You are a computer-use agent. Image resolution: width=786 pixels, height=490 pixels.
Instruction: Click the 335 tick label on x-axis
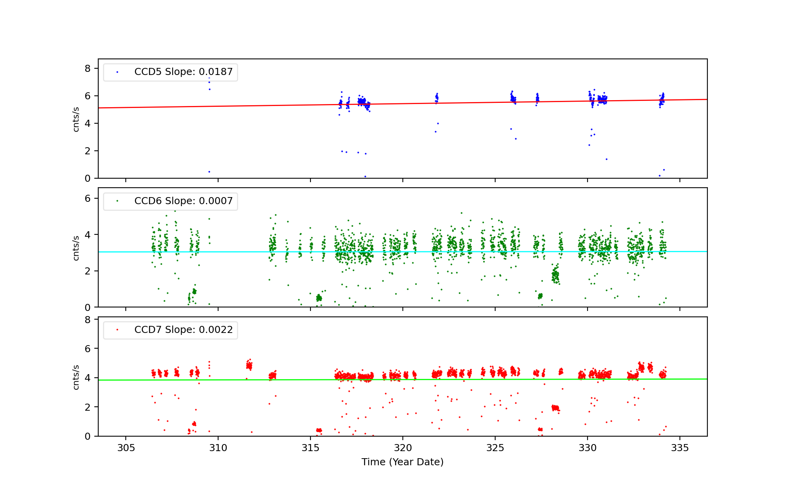679,448
